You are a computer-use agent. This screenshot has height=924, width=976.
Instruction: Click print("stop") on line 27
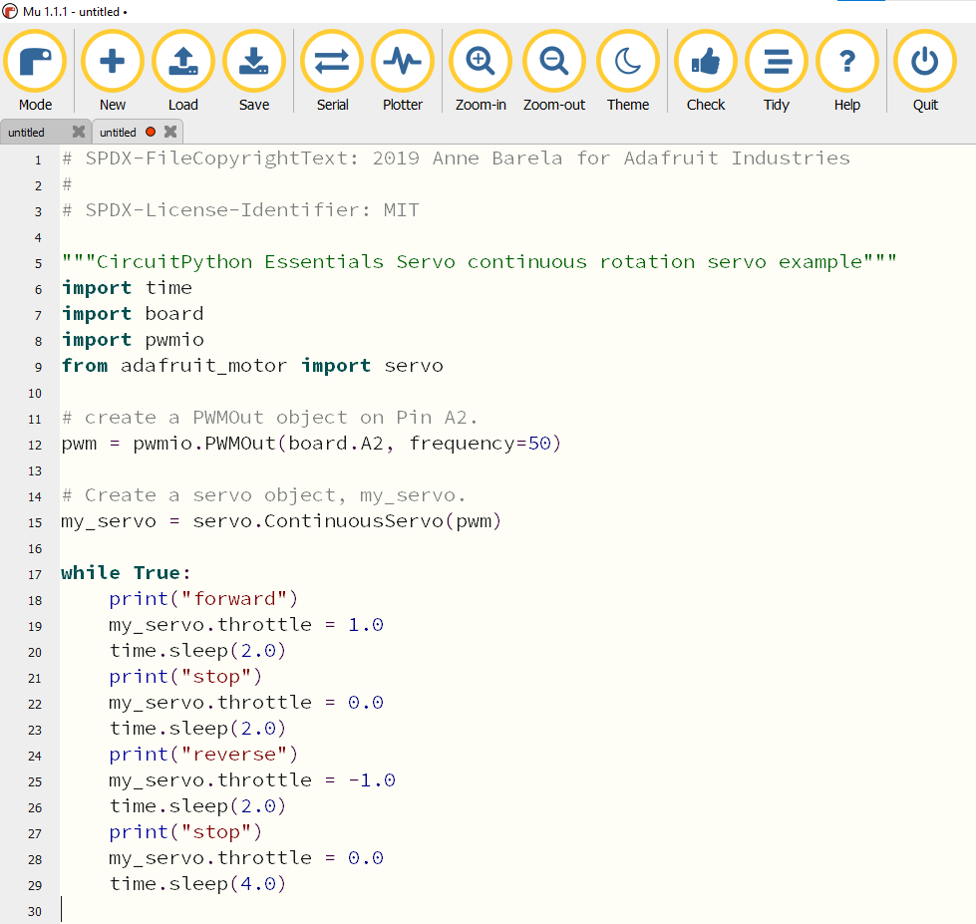[185, 832]
